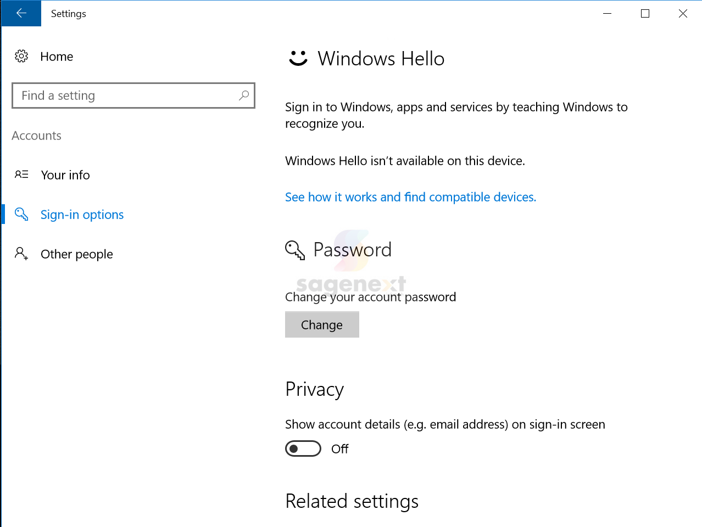Screen dimensions: 702x527
Task: Select Sign-in options in the sidebar
Action: (x=82, y=214)
